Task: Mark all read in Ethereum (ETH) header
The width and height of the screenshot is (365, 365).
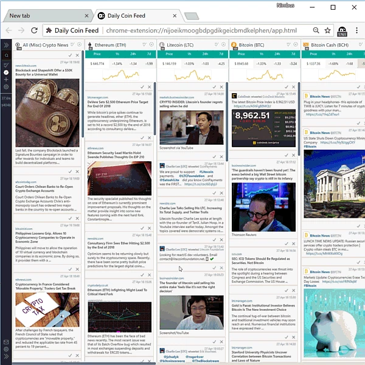Action: pyautogui.click(x=145, y=44)
